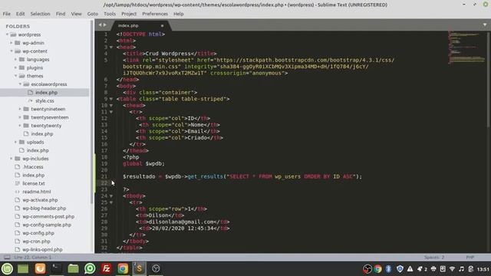This screenshot has height=276, width=491.
Task: Open the removable drives tray icon
Action: click(x=443, y=269)
